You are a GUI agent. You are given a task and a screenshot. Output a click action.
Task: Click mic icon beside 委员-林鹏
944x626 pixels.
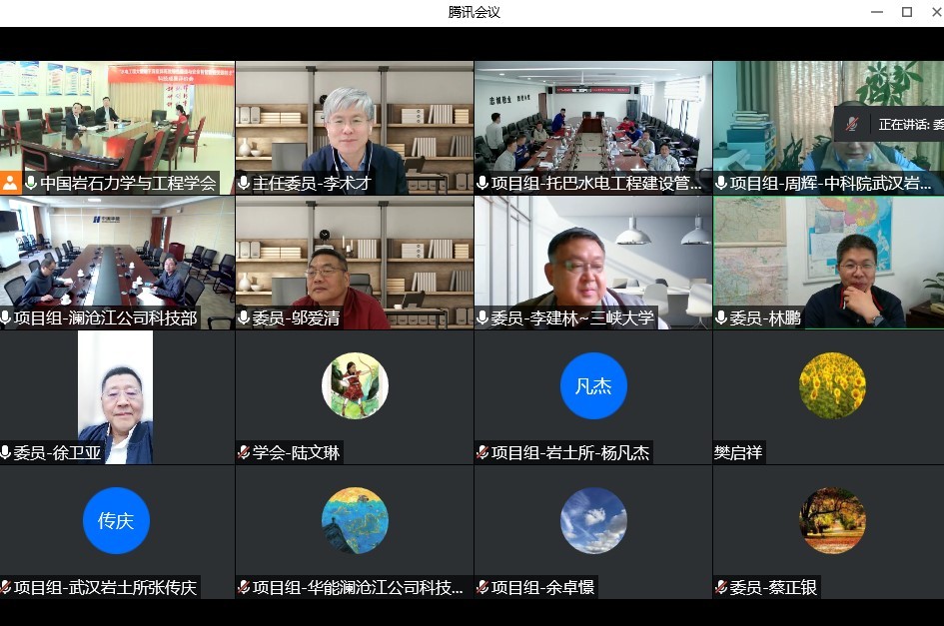721,318
